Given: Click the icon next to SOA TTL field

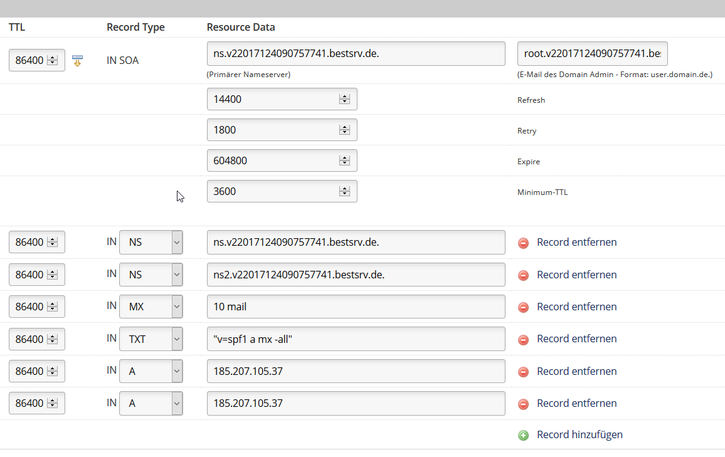Looking at the screenshot, I should pyautogui.click(x=78, y=61).
